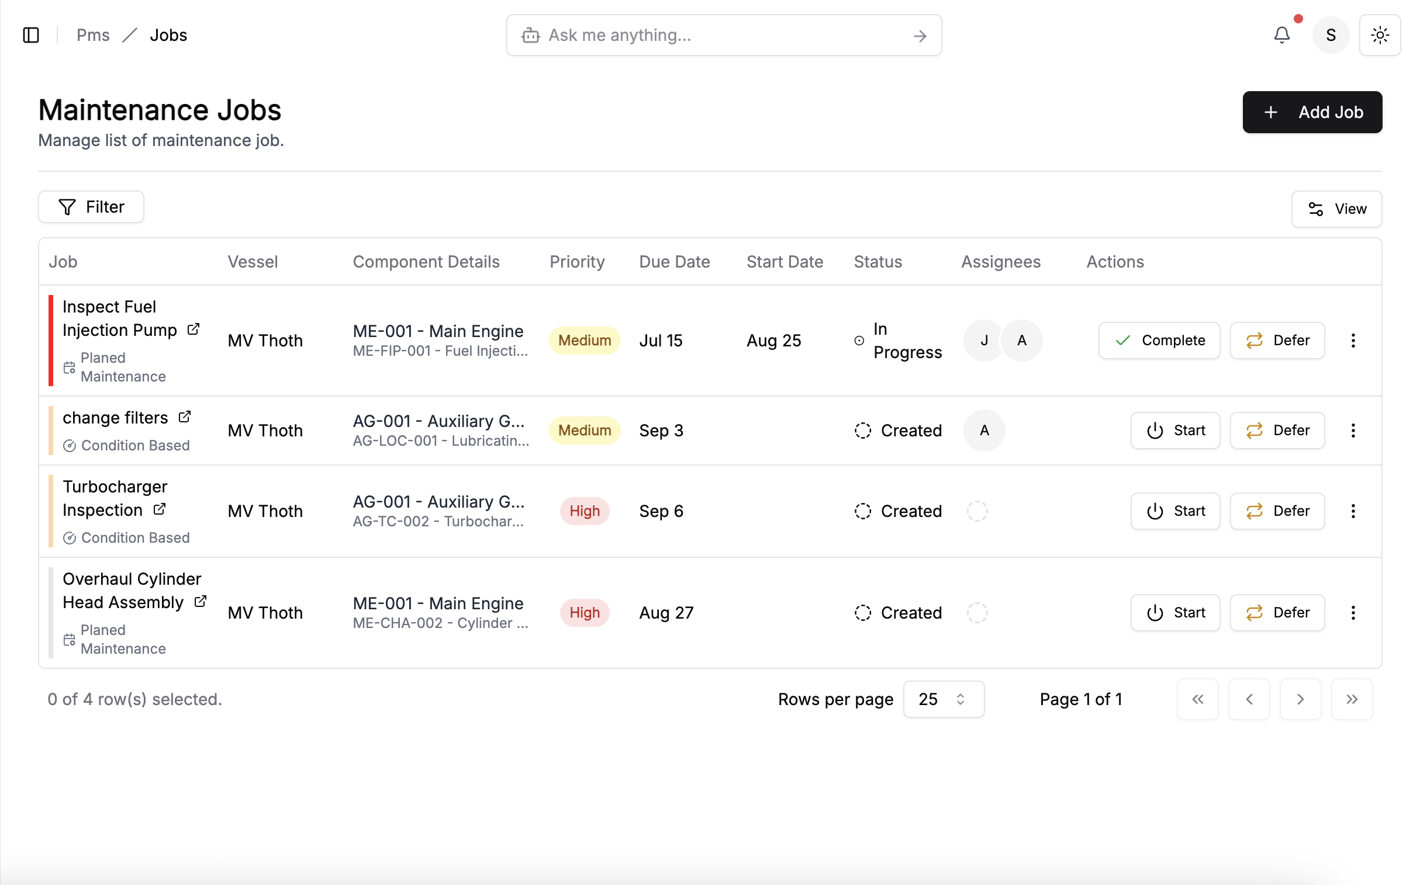
Task: Focus the Ask me anything input
Action: click(724, 35)
